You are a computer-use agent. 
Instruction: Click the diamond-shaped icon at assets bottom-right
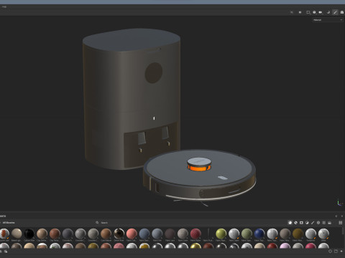pos(330,252)
